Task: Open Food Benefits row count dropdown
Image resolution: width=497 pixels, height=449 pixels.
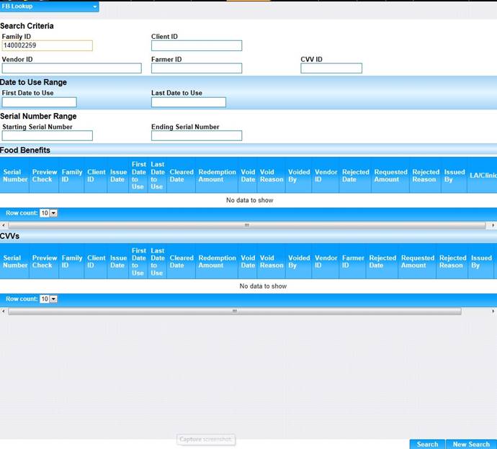Action: 48,213
